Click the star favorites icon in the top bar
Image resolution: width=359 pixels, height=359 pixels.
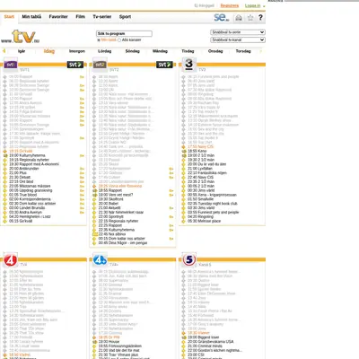(x=250, y=18)
